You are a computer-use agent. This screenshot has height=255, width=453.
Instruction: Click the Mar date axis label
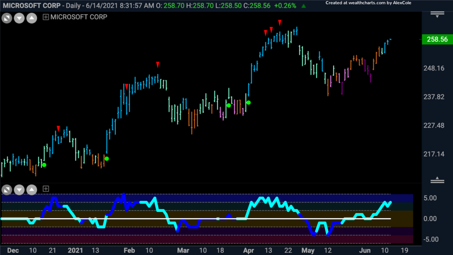pyautogui.click(x=183, y=251)
